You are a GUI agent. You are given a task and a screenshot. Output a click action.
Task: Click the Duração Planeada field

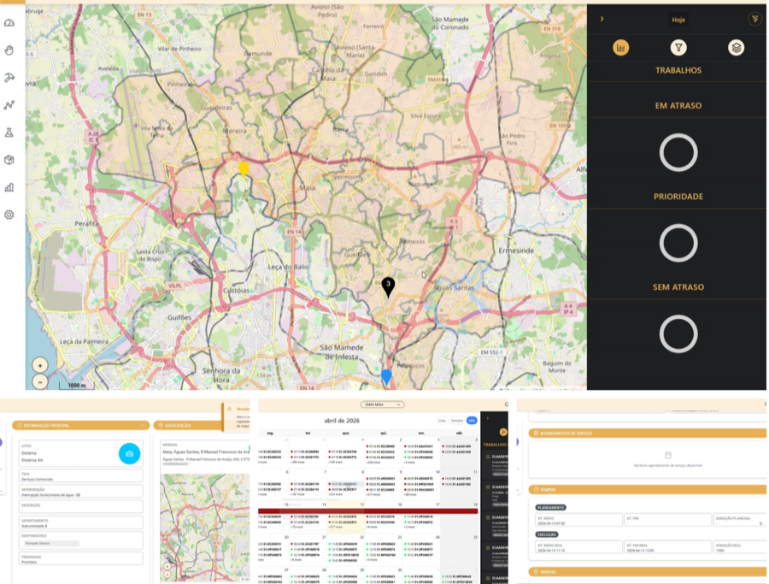coord(740,520)
